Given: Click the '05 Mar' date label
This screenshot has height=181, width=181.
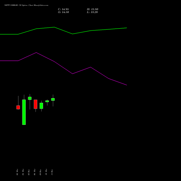Looking at the screenshot, I should (x=29, y=172).
